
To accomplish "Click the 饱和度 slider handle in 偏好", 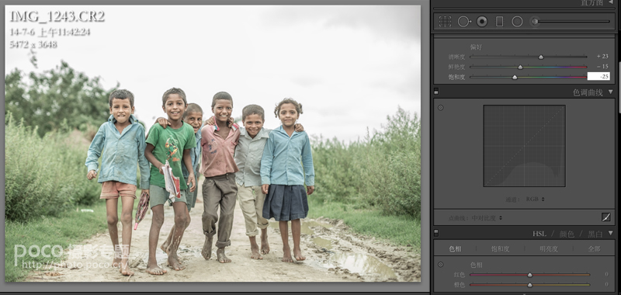I will coord(515,77).
